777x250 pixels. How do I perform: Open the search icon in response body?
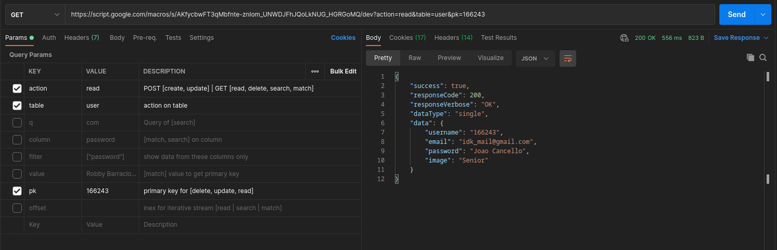click(763, 58)
